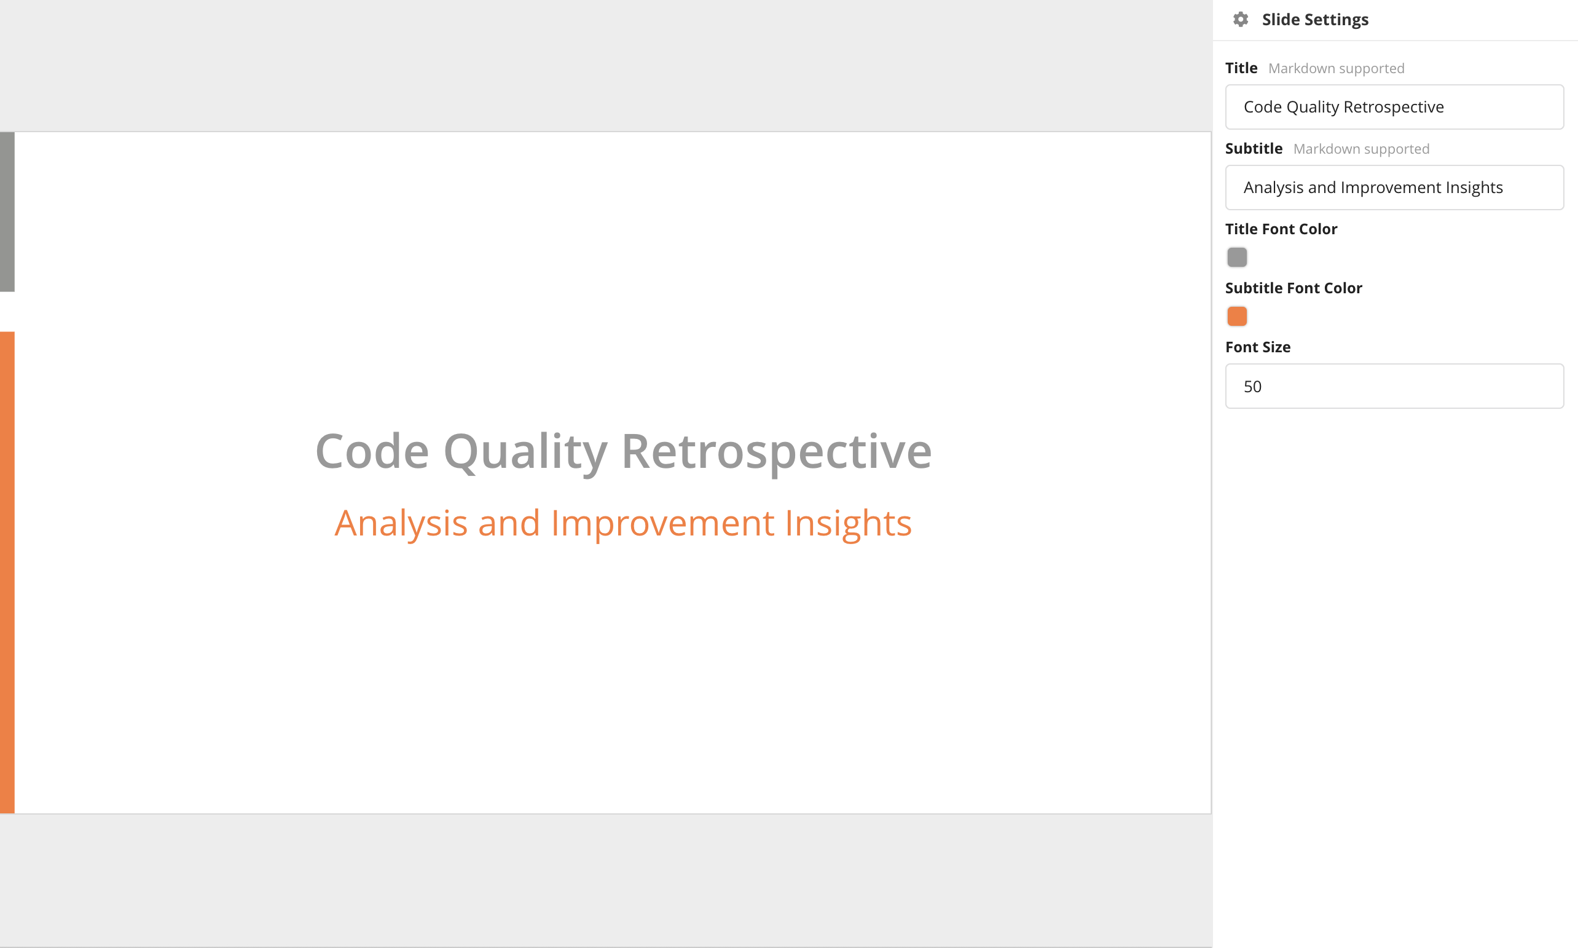Click the orange accent bar on slide
The width and height of the screenshot is (1578, 948).
[7, 572]
